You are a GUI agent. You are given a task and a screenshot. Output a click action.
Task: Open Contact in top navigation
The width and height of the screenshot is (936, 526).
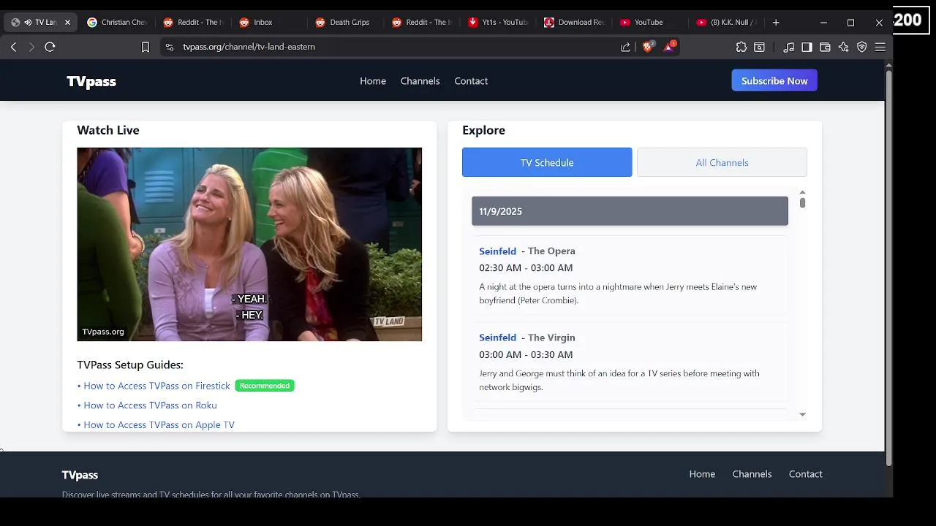coord(471,81)
